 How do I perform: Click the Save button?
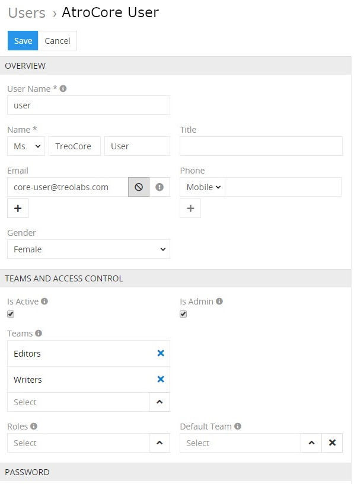(23, 40)
